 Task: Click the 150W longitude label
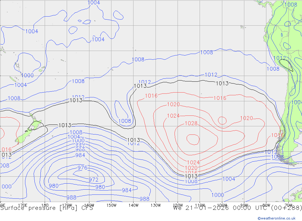111,205
